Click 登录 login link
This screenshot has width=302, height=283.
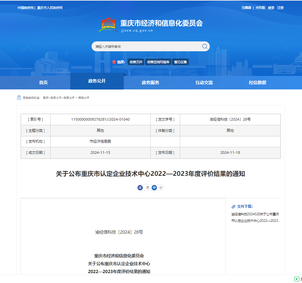(x=271, y=8)
